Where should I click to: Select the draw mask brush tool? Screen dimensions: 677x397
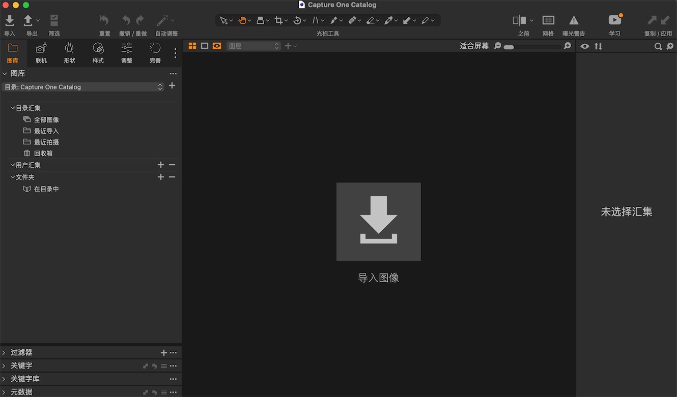[334, 20]
